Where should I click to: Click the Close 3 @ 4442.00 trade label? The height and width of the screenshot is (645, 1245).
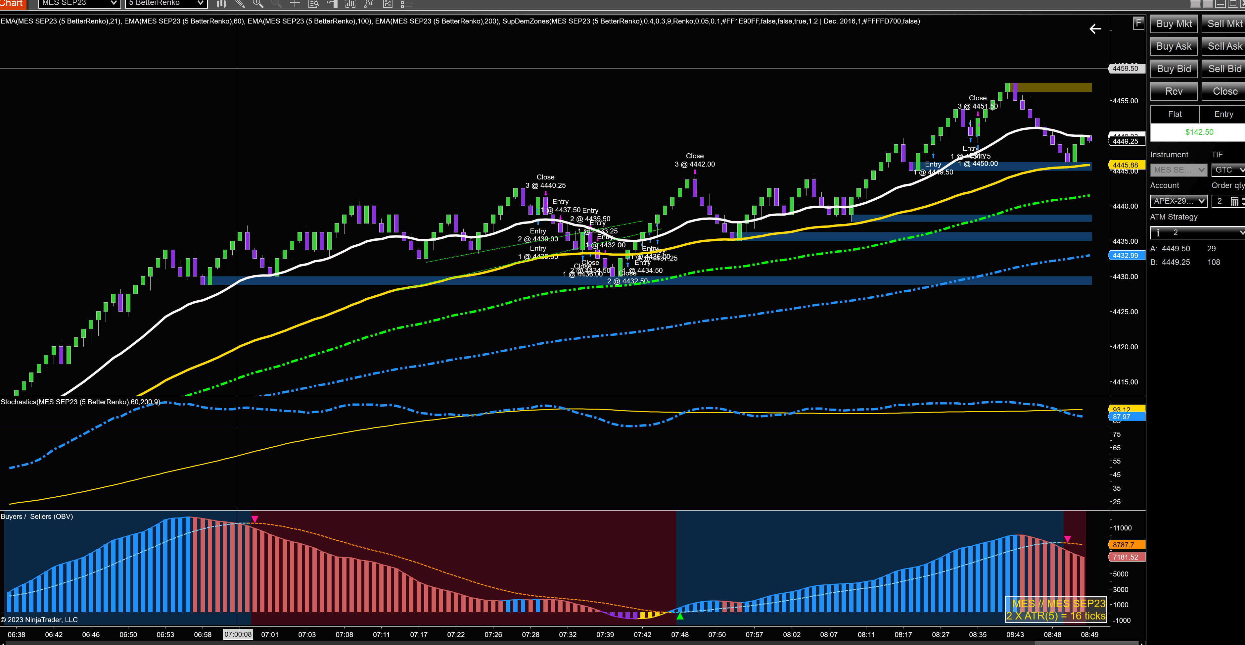(695, 160)
